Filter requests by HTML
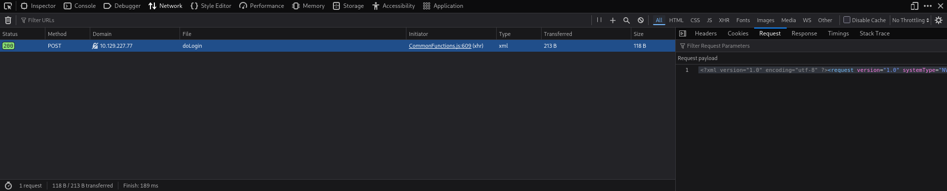The width and height of the screenshot is (947, 191). 676,20
